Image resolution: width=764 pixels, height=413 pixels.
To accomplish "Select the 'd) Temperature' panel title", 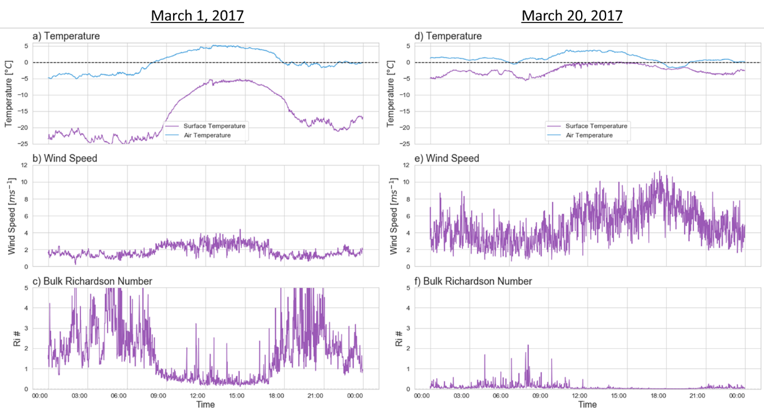I will (448, 36).
